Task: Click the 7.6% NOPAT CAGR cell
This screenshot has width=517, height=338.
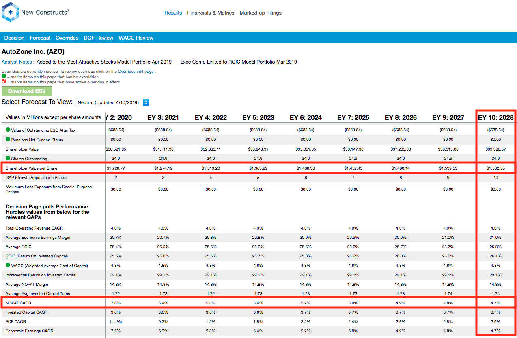Action: 116,303
